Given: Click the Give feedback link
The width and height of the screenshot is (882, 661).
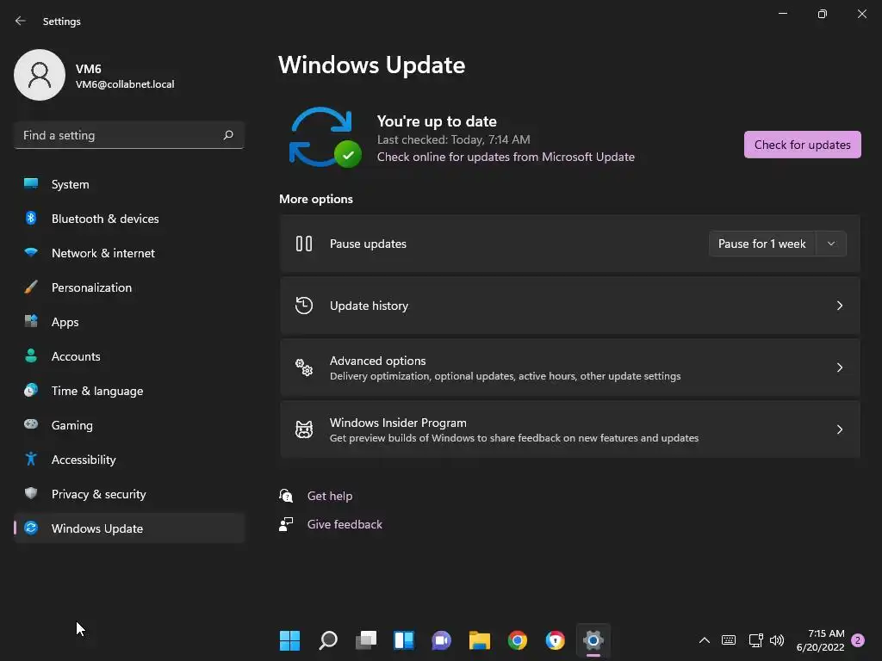Looking at the screenshot, I should (x=345, y=524).
